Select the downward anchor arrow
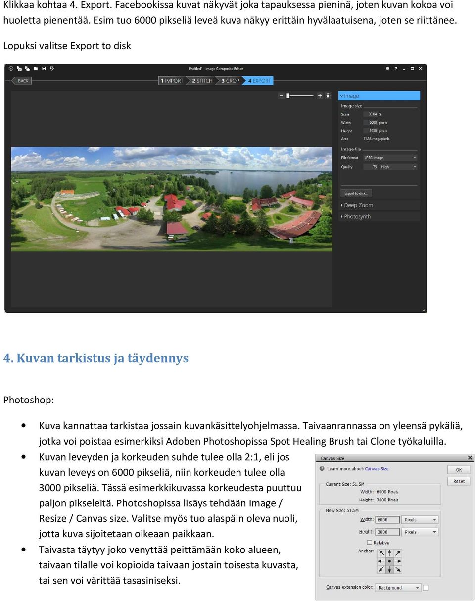The height and width of the screenshot is (601, 475). 389,569
